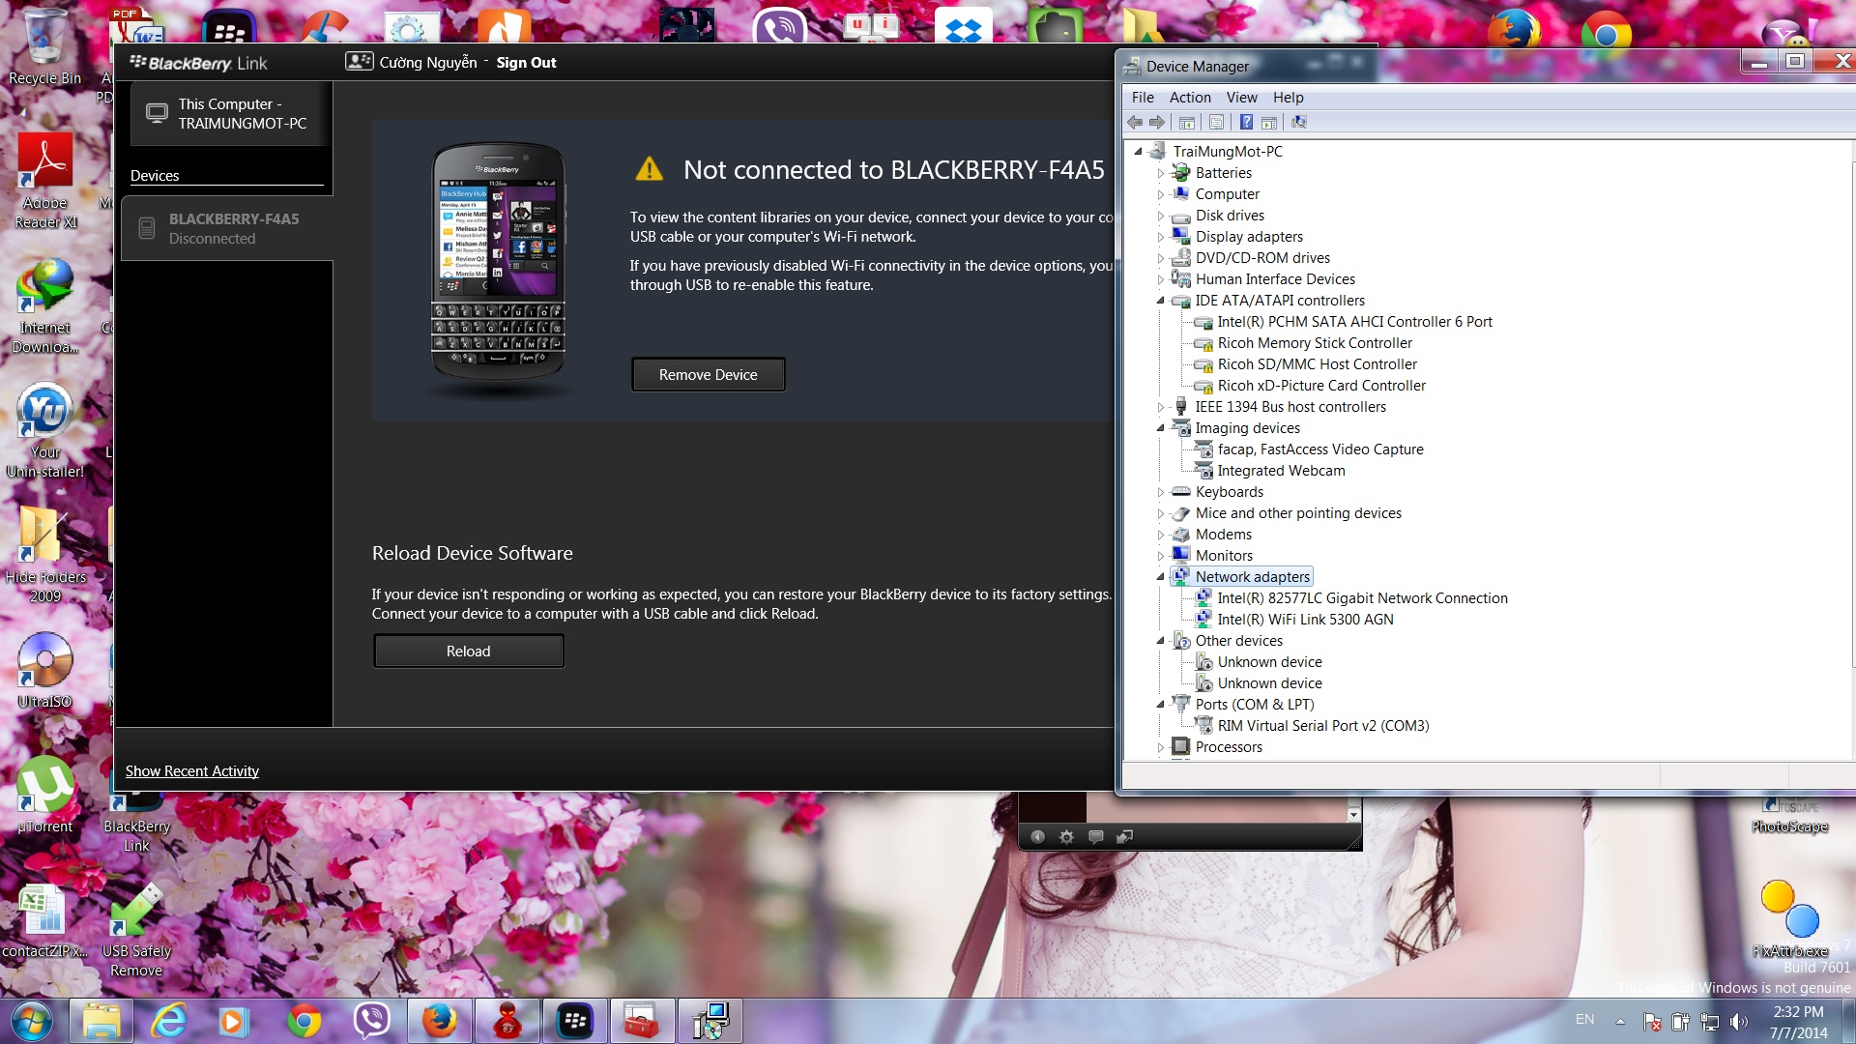Collapse the TraiMungMot-PC root node
Viewport: 1856px width, 1044px height.
coord(1139,152)
